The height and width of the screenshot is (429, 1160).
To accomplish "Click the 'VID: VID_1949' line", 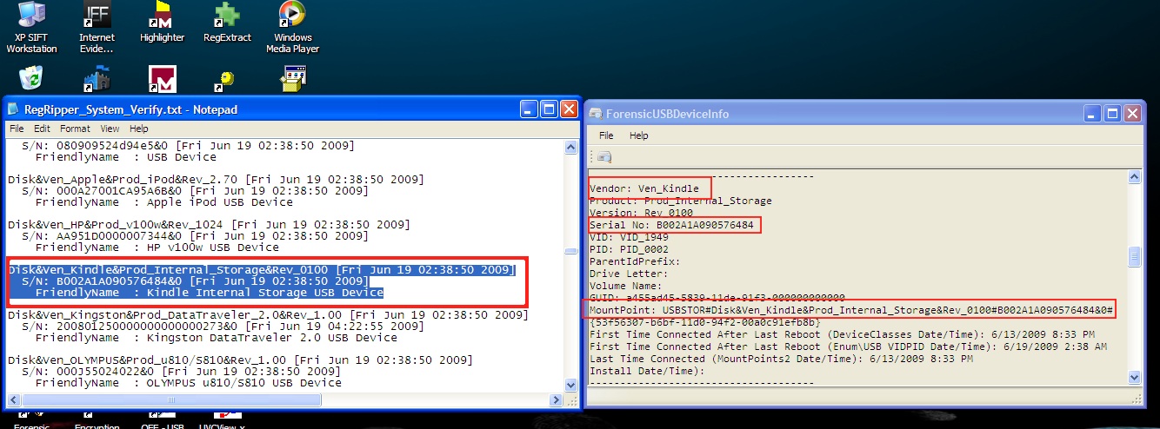I will [x=629, y=237].
